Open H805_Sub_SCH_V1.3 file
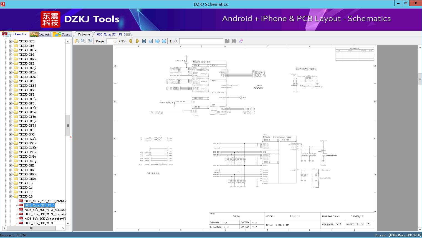The height and width of the screenshot is (238, 422). click(39, 223)
